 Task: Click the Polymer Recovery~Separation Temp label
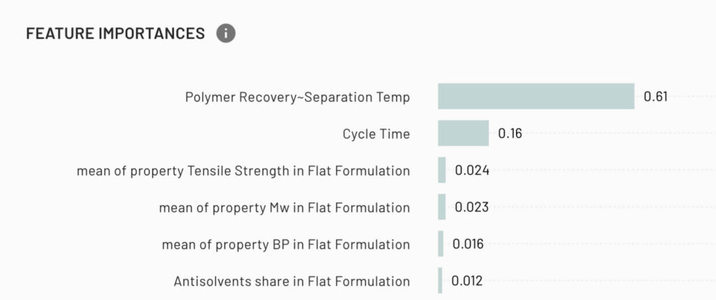tap(297, 97)
